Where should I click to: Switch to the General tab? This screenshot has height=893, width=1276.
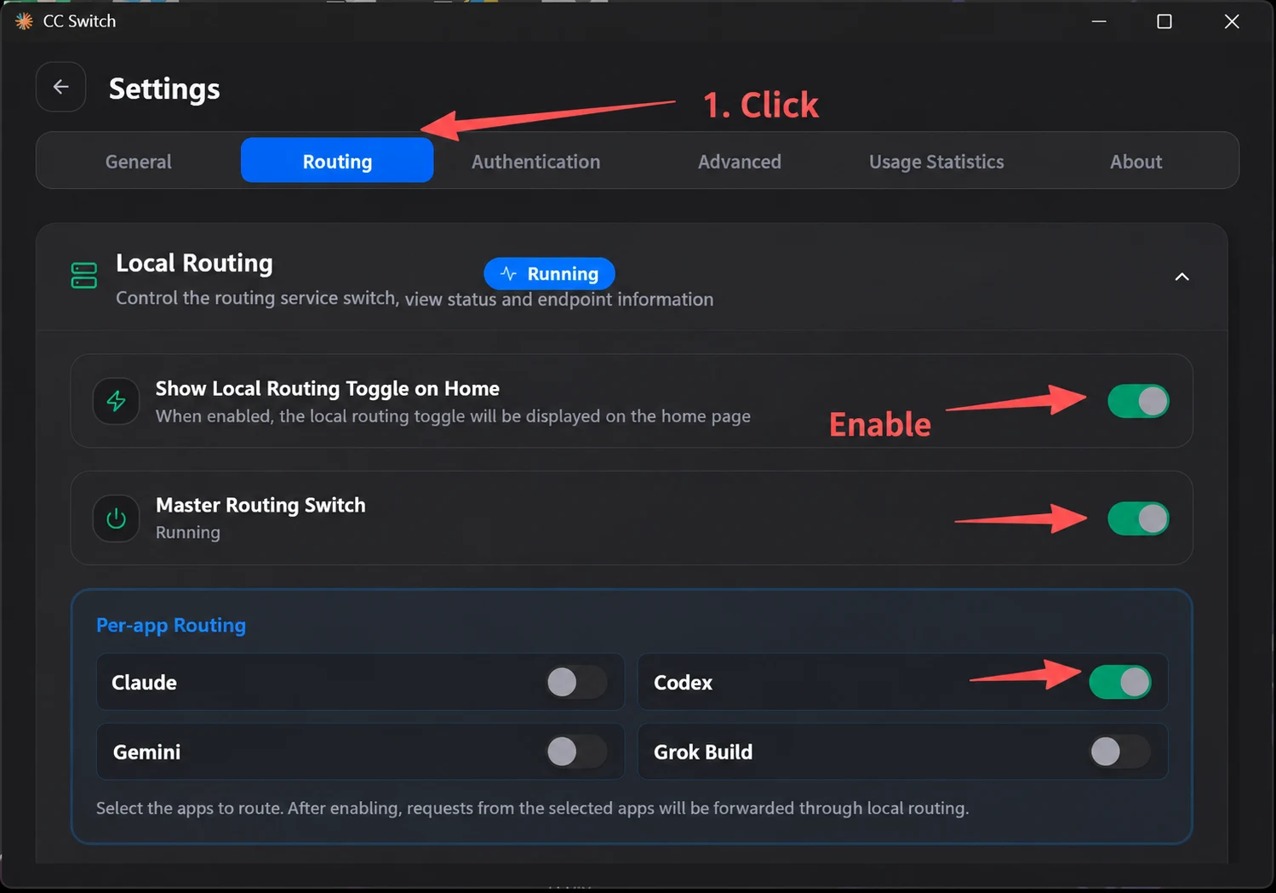click(x=139, y=161)
